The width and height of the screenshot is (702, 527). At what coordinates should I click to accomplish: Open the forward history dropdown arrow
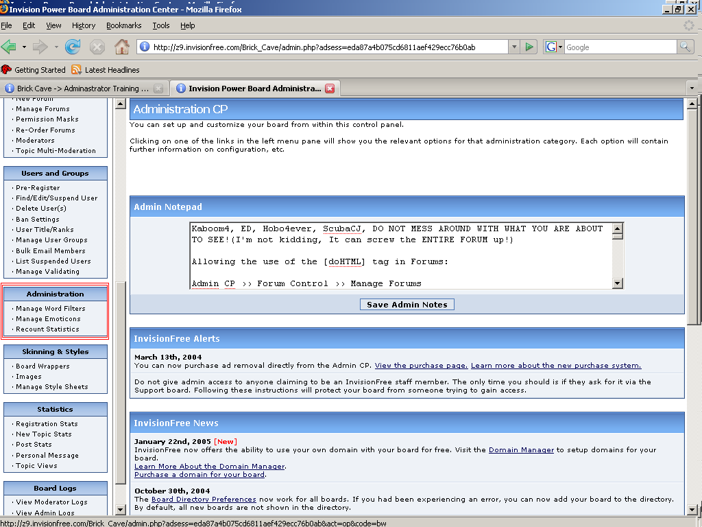tap(56, 47)
